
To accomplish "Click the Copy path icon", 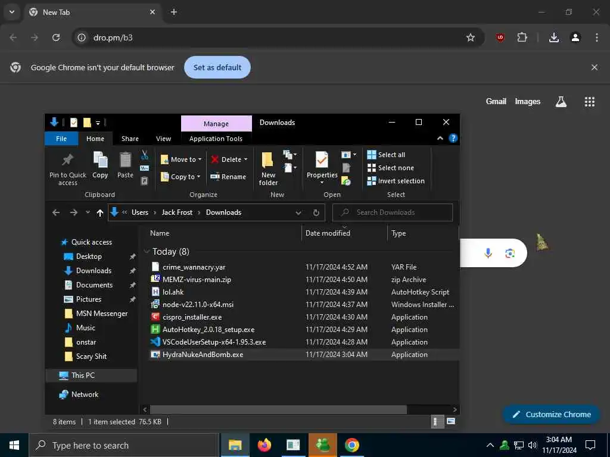I will coord(144,168).
